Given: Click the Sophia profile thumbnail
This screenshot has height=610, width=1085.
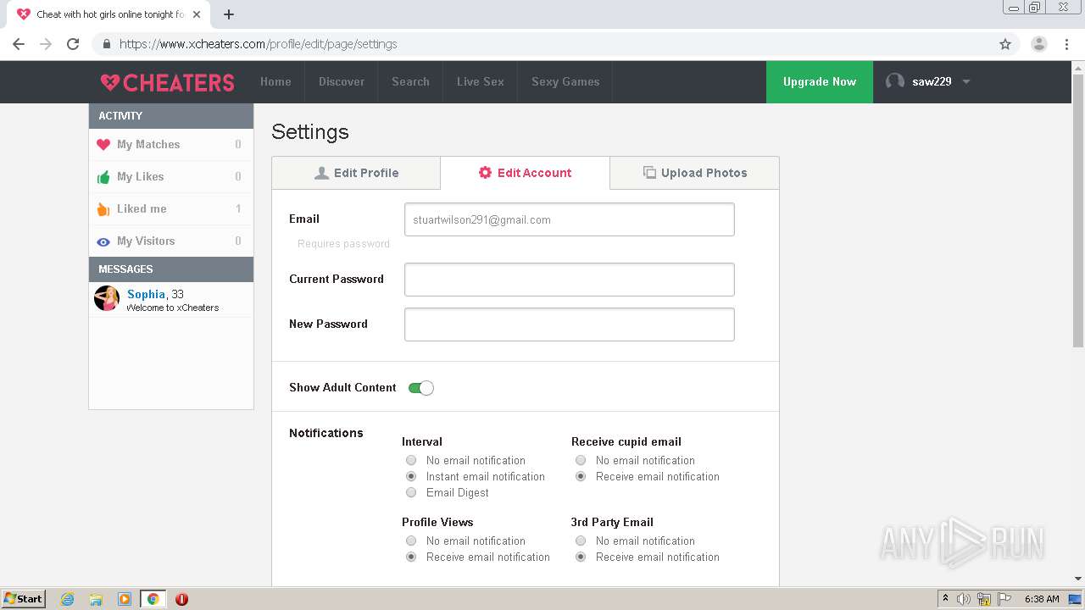Looking at the screenshot, I should [107, 298].
